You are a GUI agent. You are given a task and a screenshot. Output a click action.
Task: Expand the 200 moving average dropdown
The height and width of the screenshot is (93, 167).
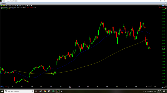coord(11,9)
